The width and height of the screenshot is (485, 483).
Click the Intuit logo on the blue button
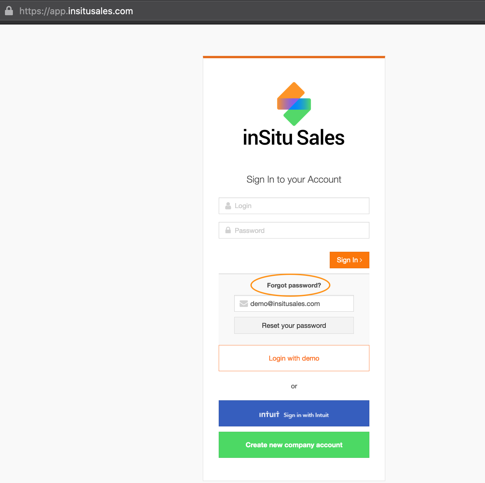[269, 415]
